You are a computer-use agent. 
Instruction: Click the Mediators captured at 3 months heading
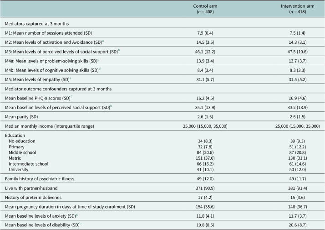[x=37, y=24]
